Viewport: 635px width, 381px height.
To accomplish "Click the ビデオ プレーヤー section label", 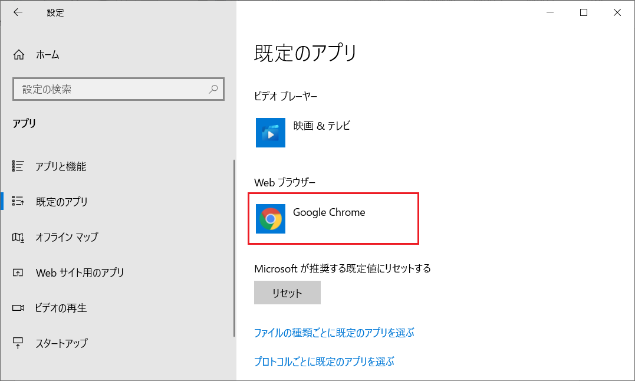I will [x=286, y=96].
